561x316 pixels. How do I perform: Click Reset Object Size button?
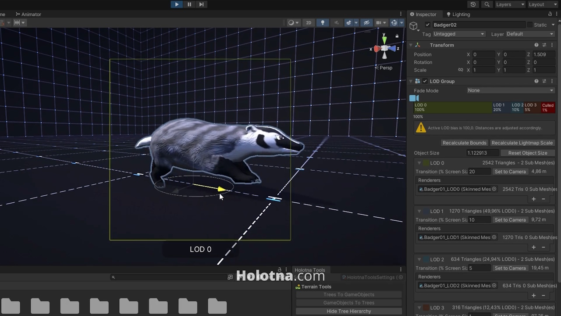click(x=528, y=153)
